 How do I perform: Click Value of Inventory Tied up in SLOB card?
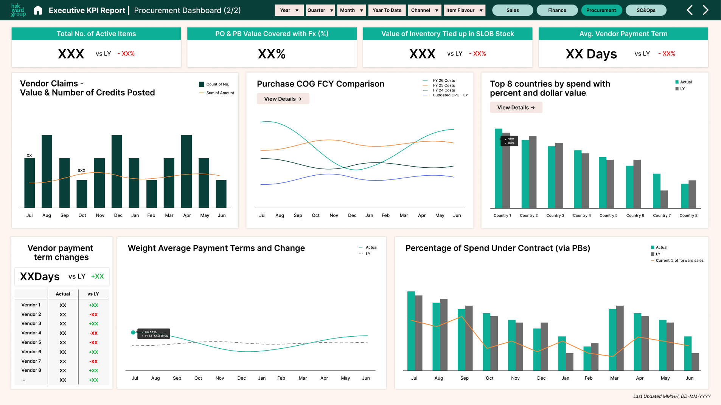pyautogui.click(x=448, y=47)
